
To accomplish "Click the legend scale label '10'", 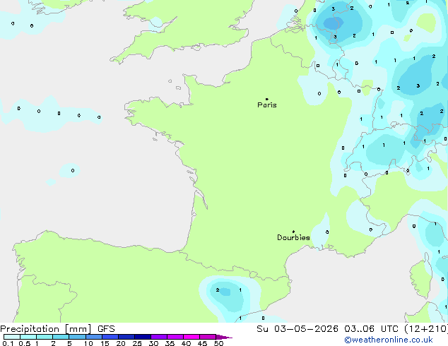I will click(x=88, y=343).
